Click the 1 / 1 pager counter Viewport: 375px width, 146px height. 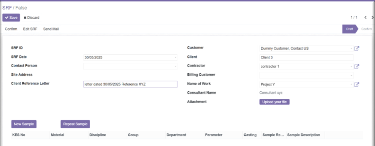click(x=354, y=18)
